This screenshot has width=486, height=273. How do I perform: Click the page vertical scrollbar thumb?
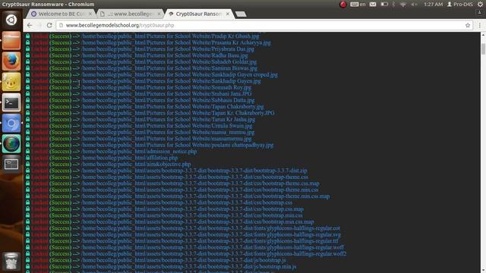(x=483, y=49)
